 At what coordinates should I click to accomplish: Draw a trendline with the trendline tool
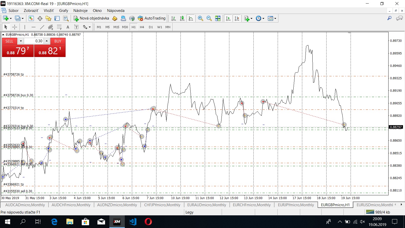coord(42,27)
